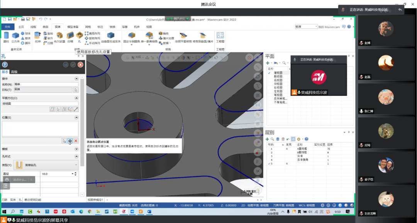Click the taskbar search magnifier
Image resolution: width=417 pixels, height=223 pixels.
click(x=12, y=211)
